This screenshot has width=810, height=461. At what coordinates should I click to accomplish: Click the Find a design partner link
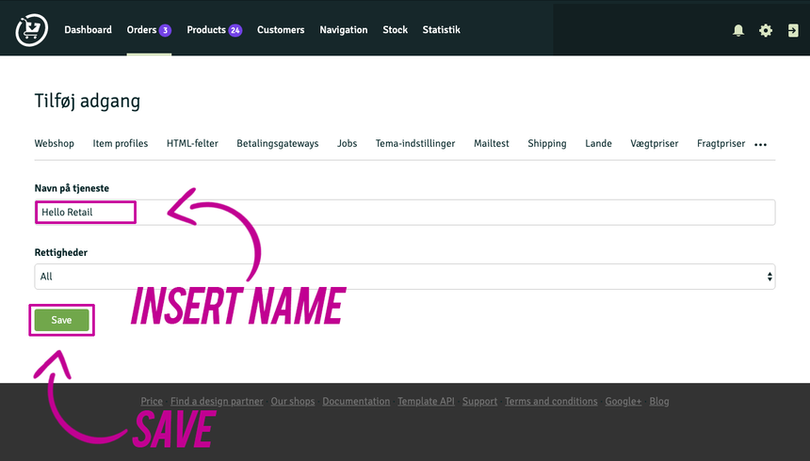point(217,402)
